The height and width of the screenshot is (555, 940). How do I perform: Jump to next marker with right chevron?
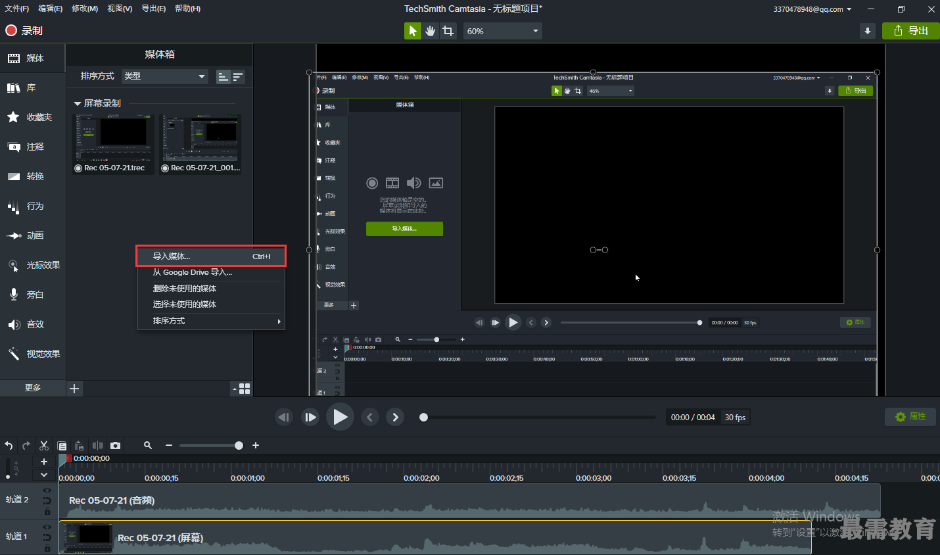click(x=395, y=417)
